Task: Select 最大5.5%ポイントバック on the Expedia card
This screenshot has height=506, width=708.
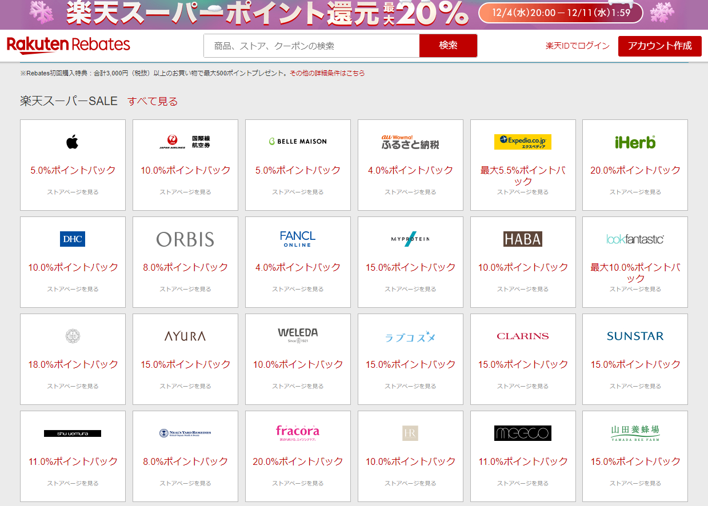Action: click(523, 176)
